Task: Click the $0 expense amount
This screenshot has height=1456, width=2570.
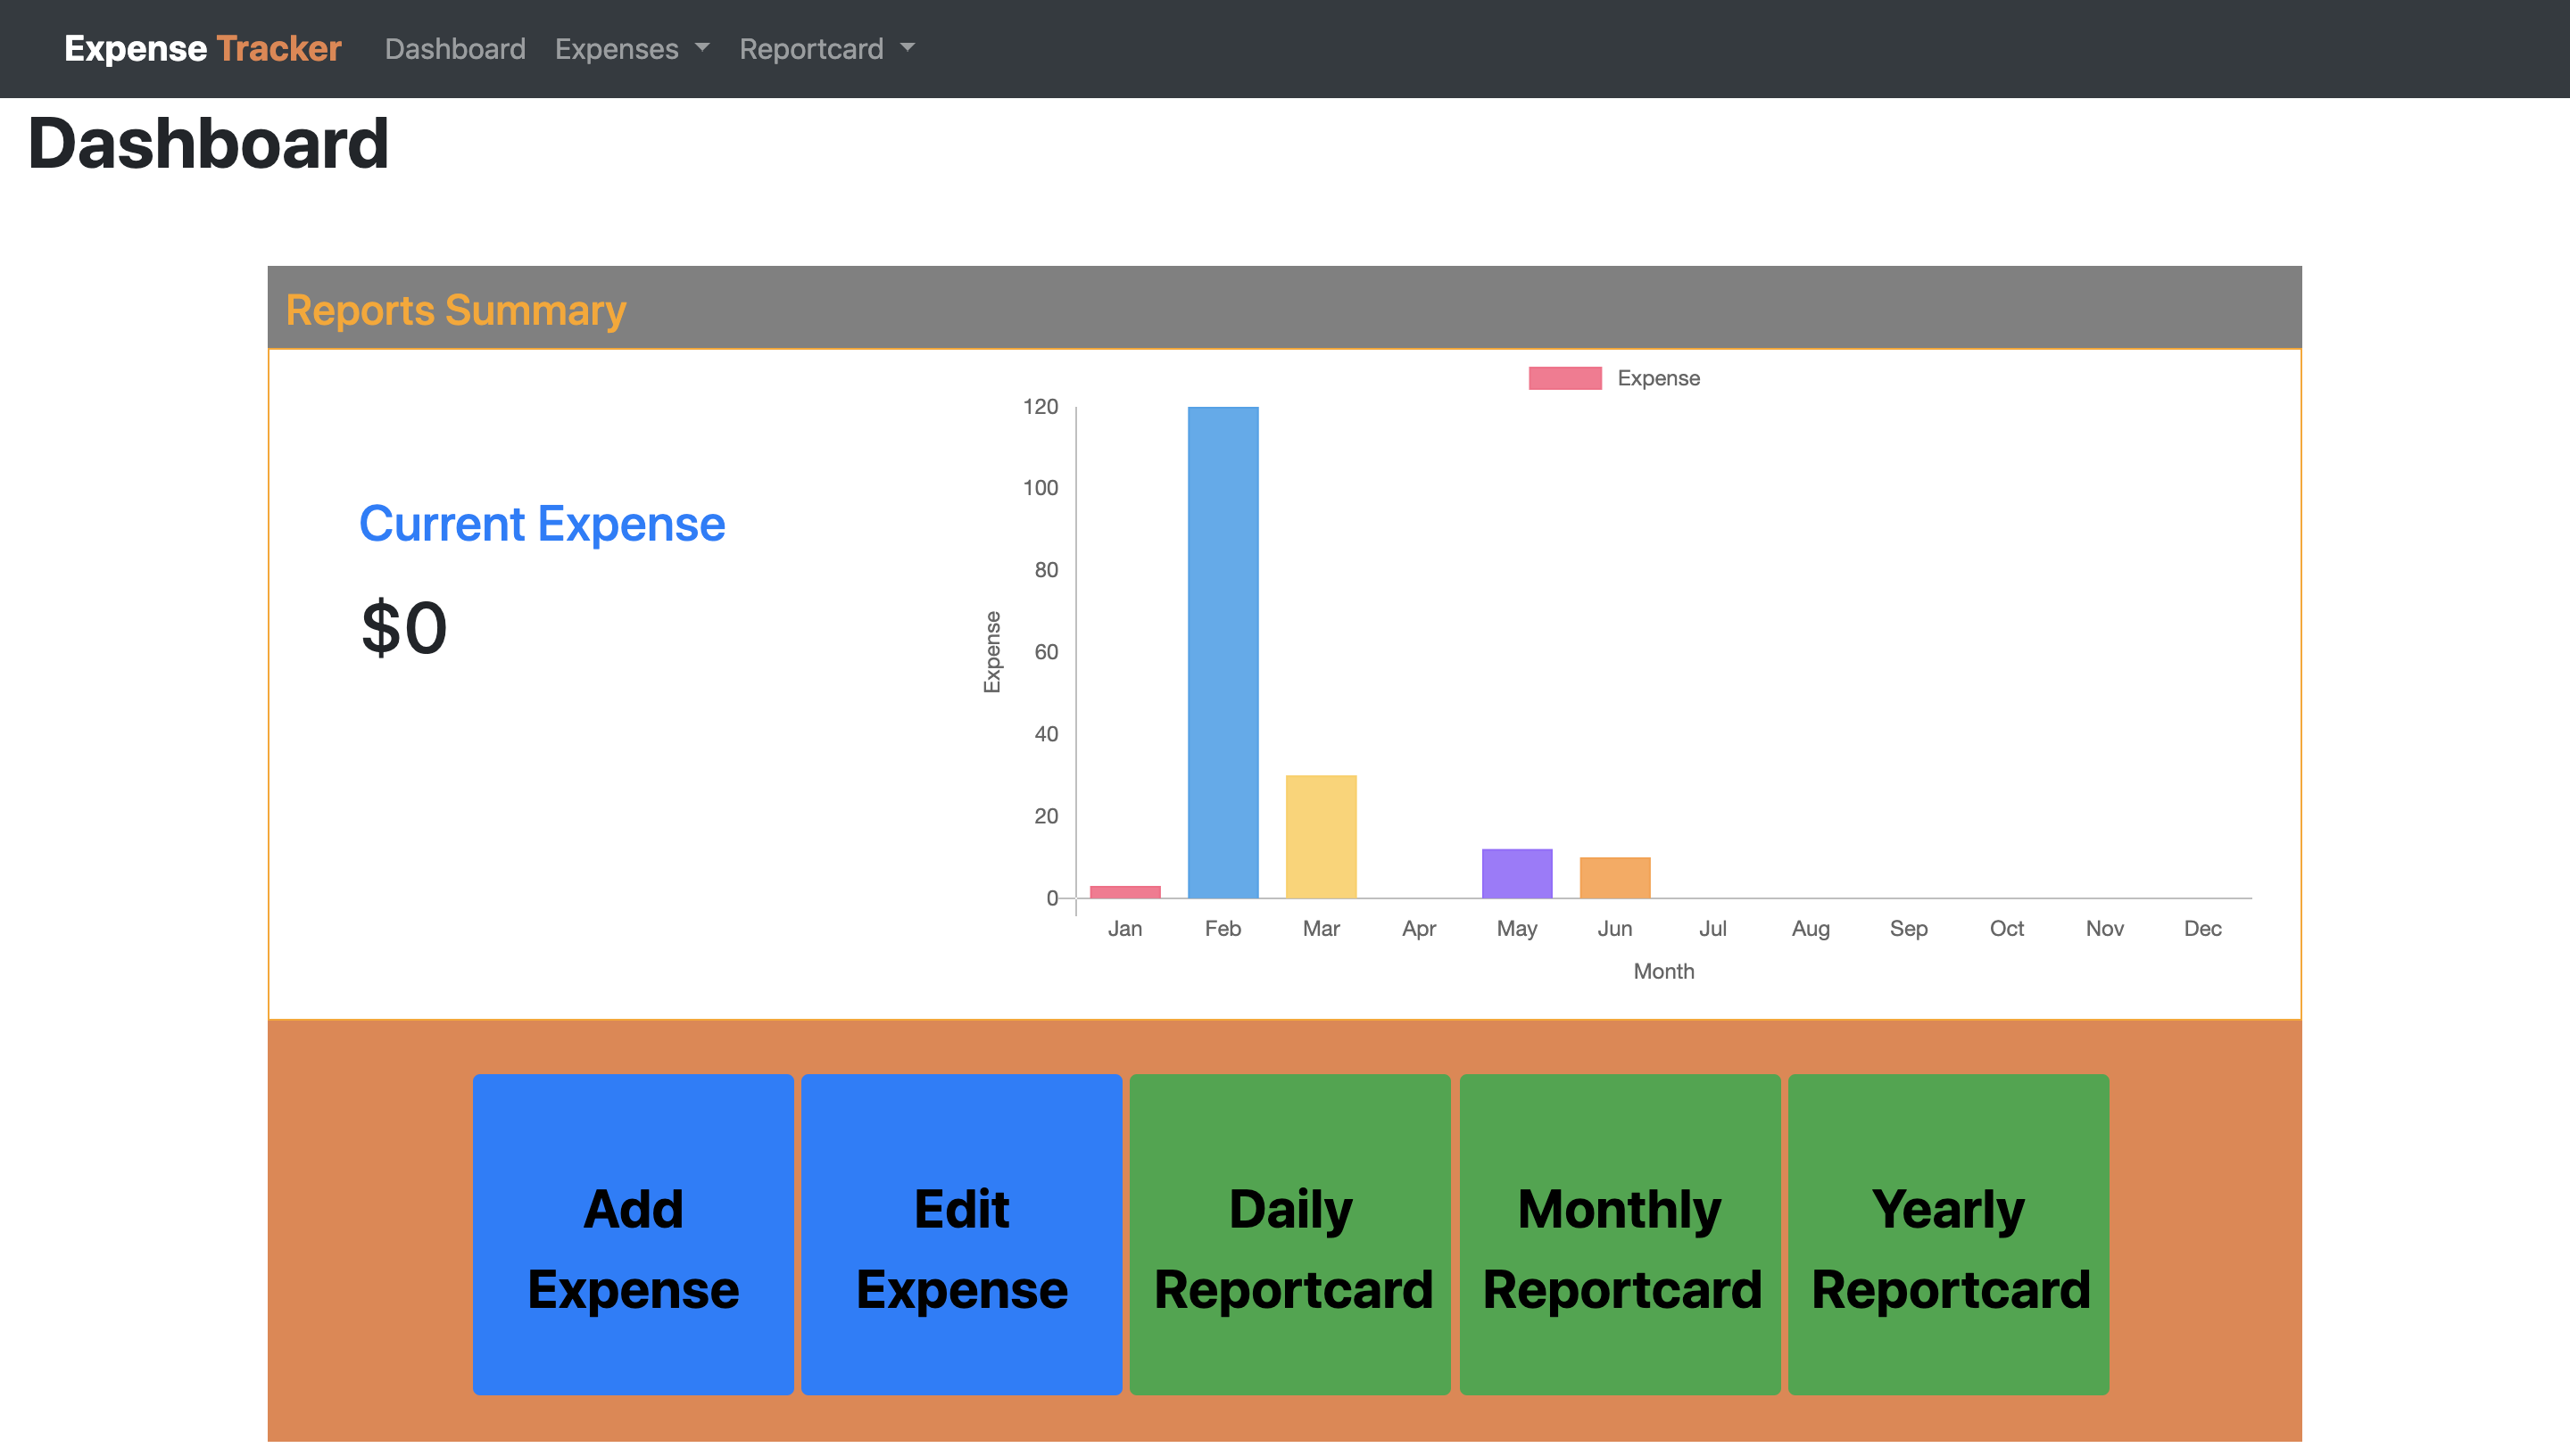Action: (x=403, y=628)
